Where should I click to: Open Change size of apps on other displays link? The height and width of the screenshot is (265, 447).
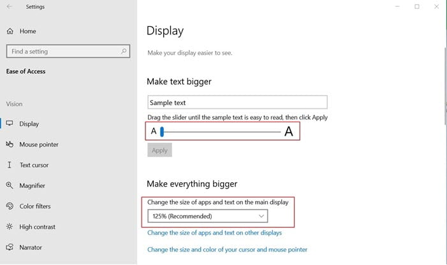point(214,233)
